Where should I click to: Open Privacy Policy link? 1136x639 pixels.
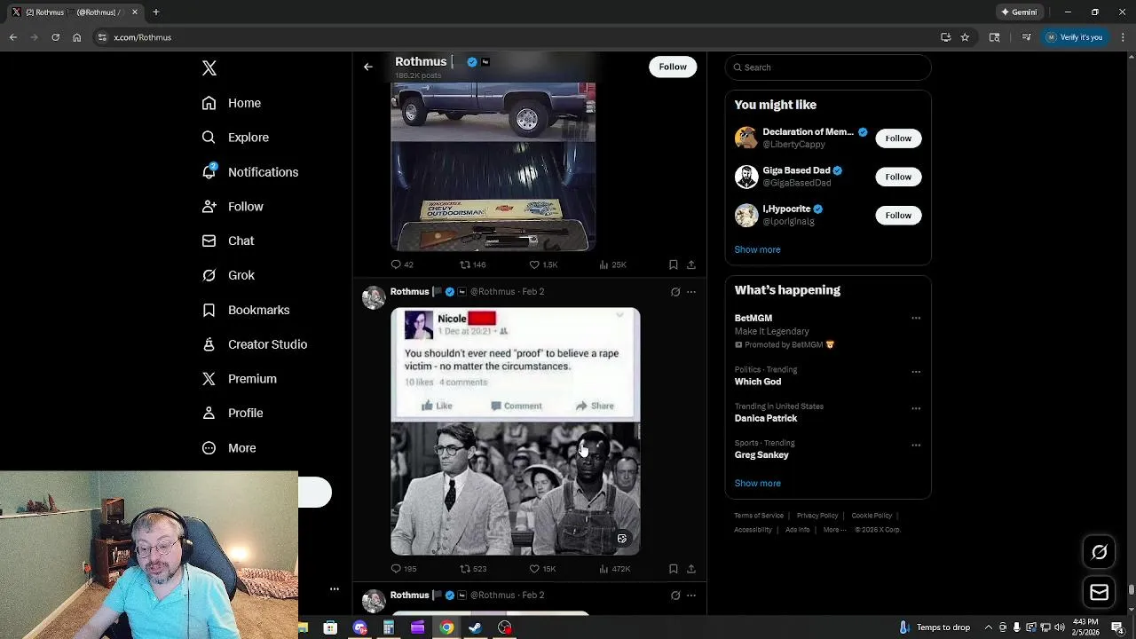817,516
